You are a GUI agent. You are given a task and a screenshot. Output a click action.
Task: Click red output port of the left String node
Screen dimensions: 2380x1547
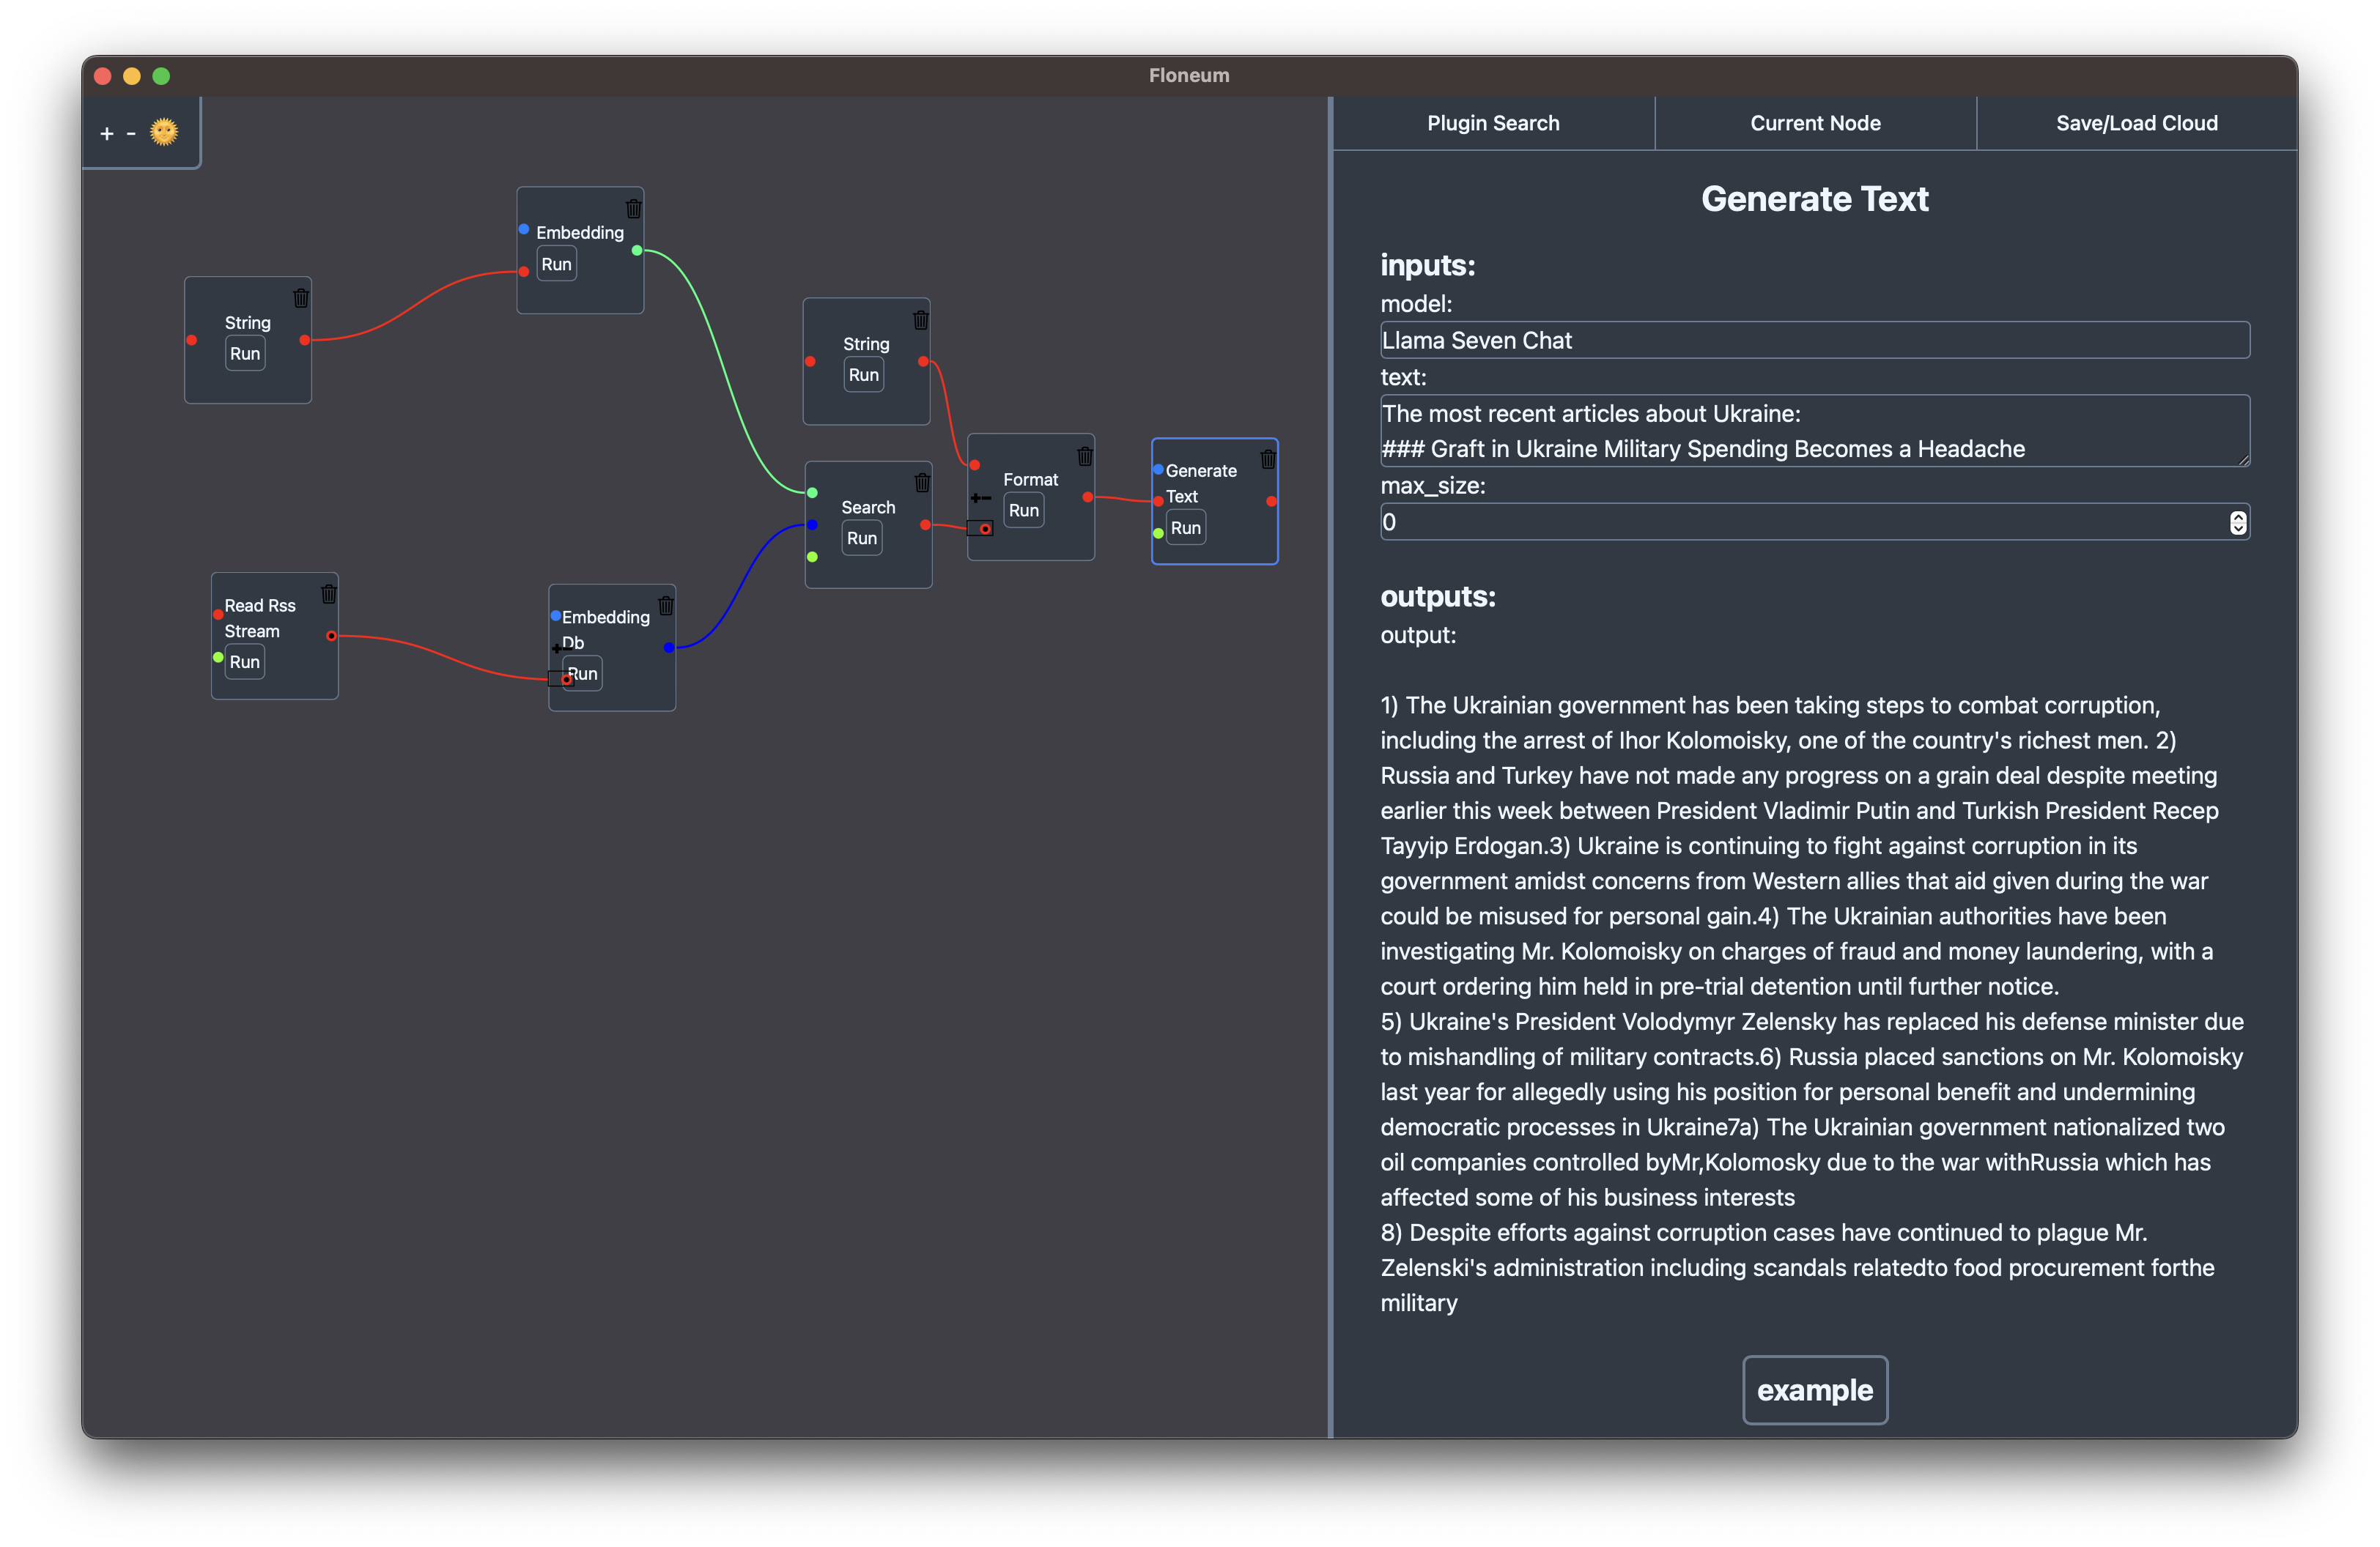(305, 341)
